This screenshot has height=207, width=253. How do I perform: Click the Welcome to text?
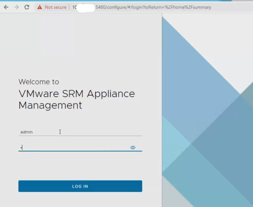[39, 82]
